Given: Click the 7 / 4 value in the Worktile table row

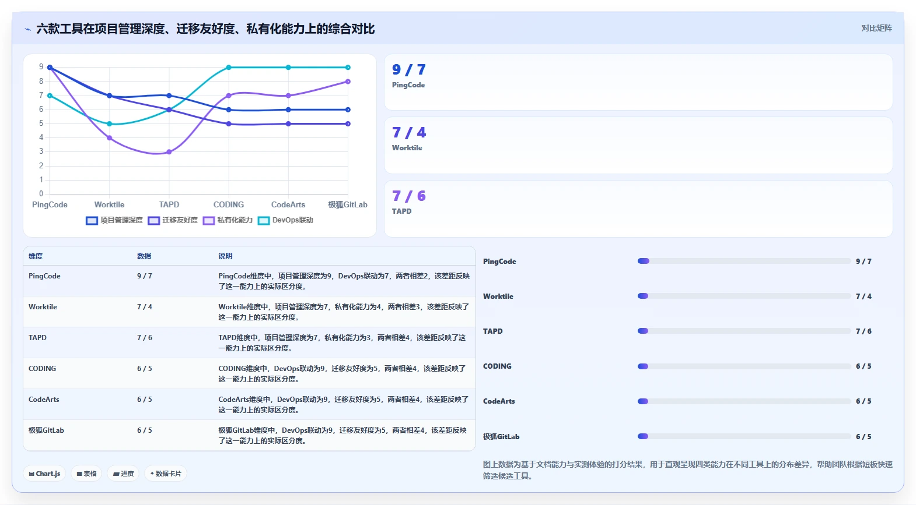Looking at the screenshot, I should [145, 307].
